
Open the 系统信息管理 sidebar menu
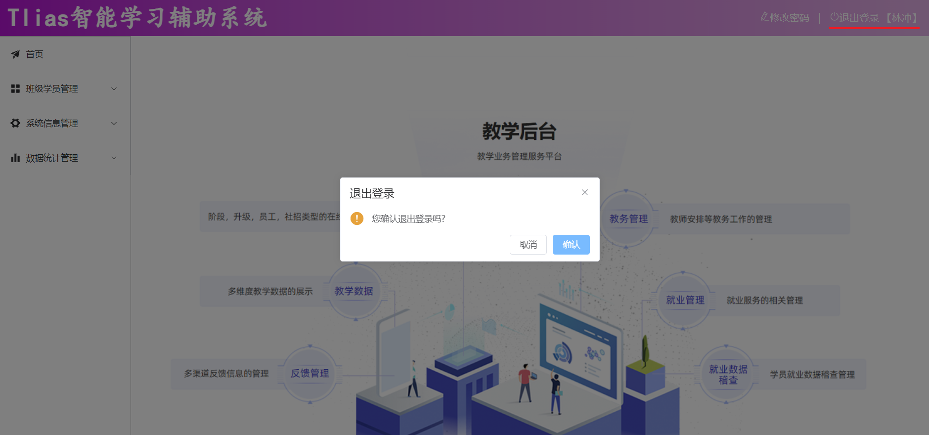point(65,124)
